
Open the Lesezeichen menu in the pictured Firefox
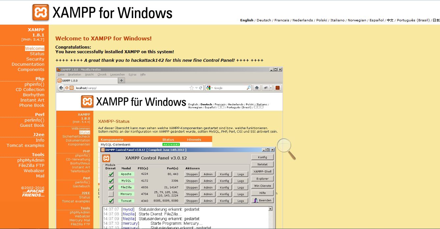click(x=117, y=75)
